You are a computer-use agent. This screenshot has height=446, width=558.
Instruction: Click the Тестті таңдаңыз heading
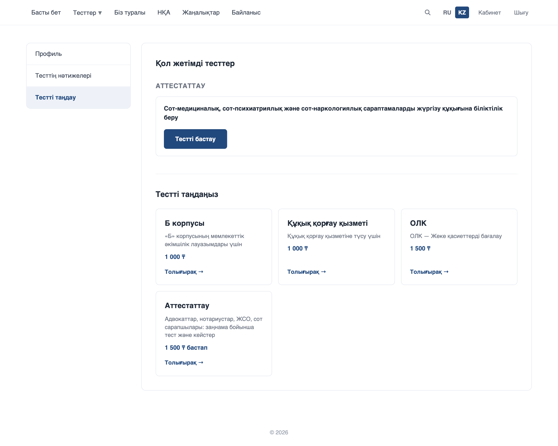pos(187,194)
